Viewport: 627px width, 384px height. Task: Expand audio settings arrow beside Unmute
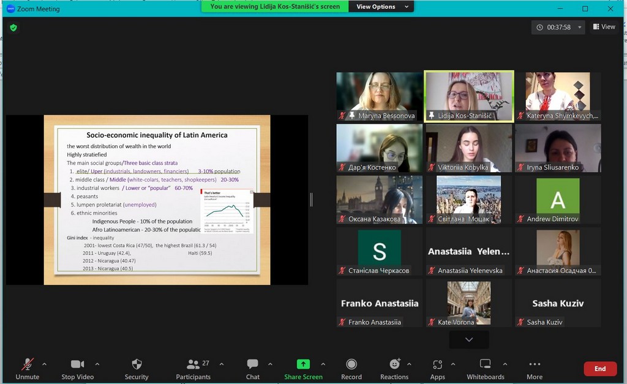(x=44, y=364)
